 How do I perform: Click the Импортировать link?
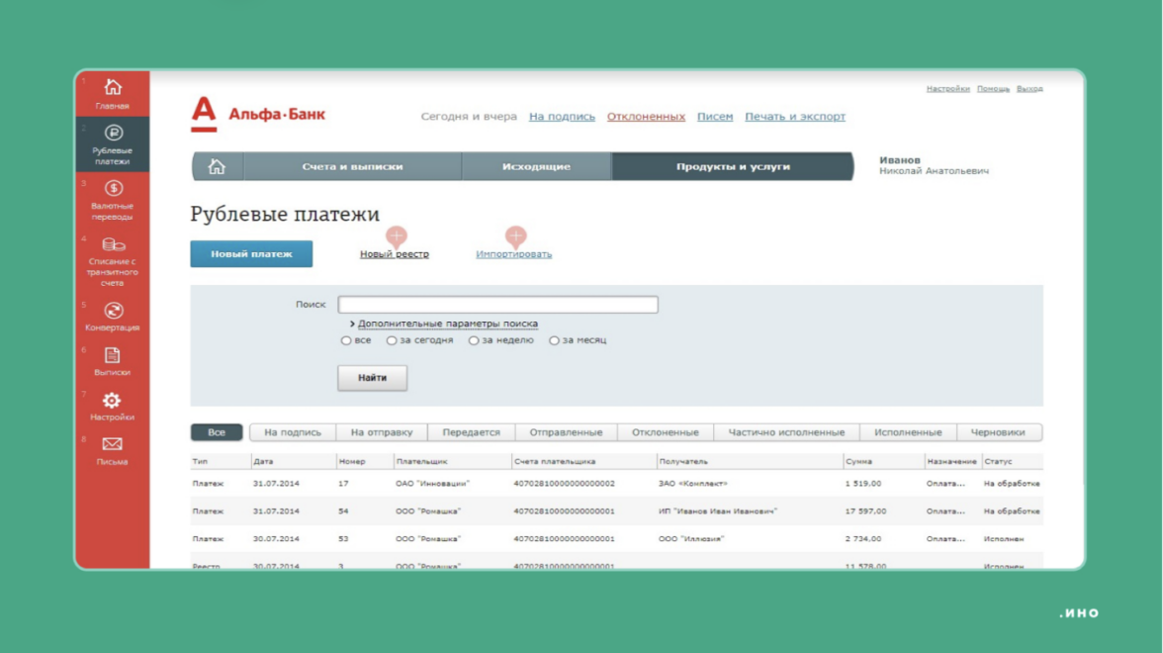pyautogui.click(x=513, y=254)
